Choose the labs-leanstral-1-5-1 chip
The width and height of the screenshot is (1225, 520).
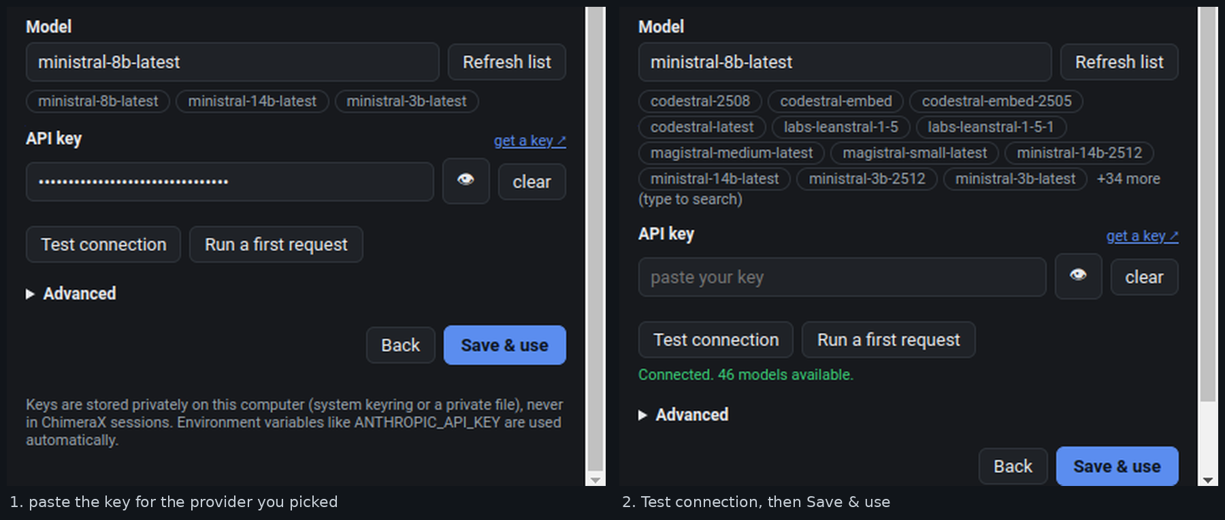[x=991, y=127]
